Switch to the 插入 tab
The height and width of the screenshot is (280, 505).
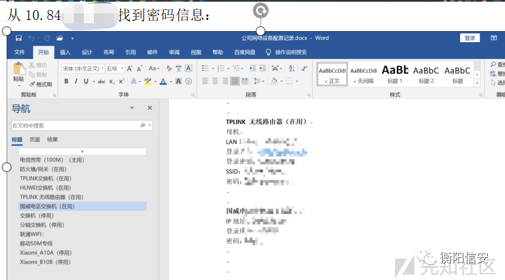[x=65, y=52]
